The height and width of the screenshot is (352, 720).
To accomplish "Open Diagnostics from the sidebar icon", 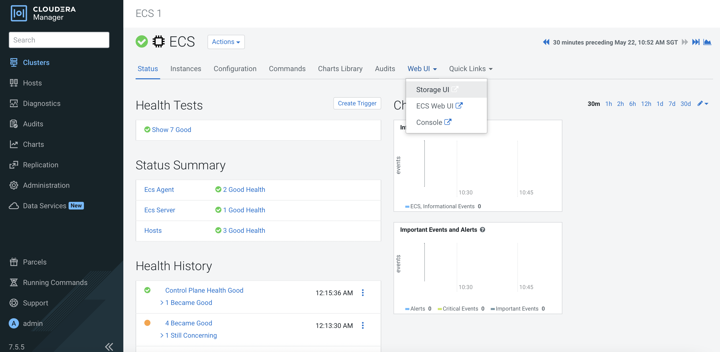I will tap(14, 103).
